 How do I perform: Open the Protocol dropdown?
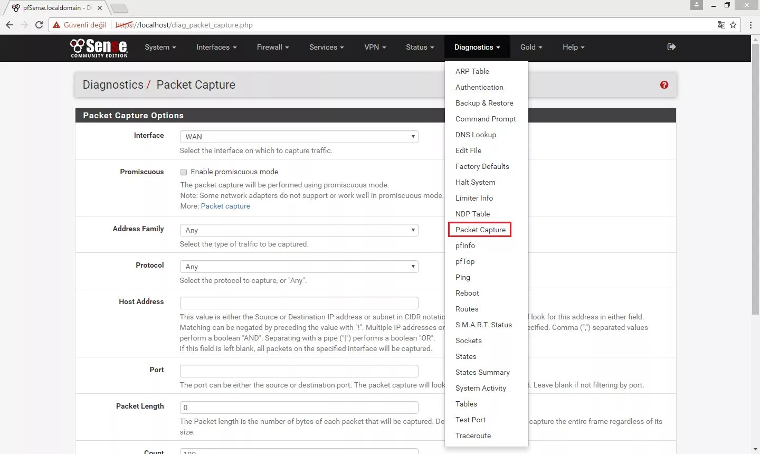[x=299, y=267]
